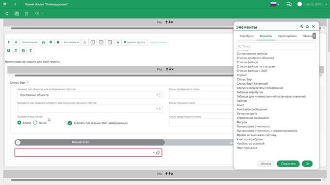330x185 pixels.
Task: Select the Спринт widget
Action: pyautogui.click(x=242, y=75)
